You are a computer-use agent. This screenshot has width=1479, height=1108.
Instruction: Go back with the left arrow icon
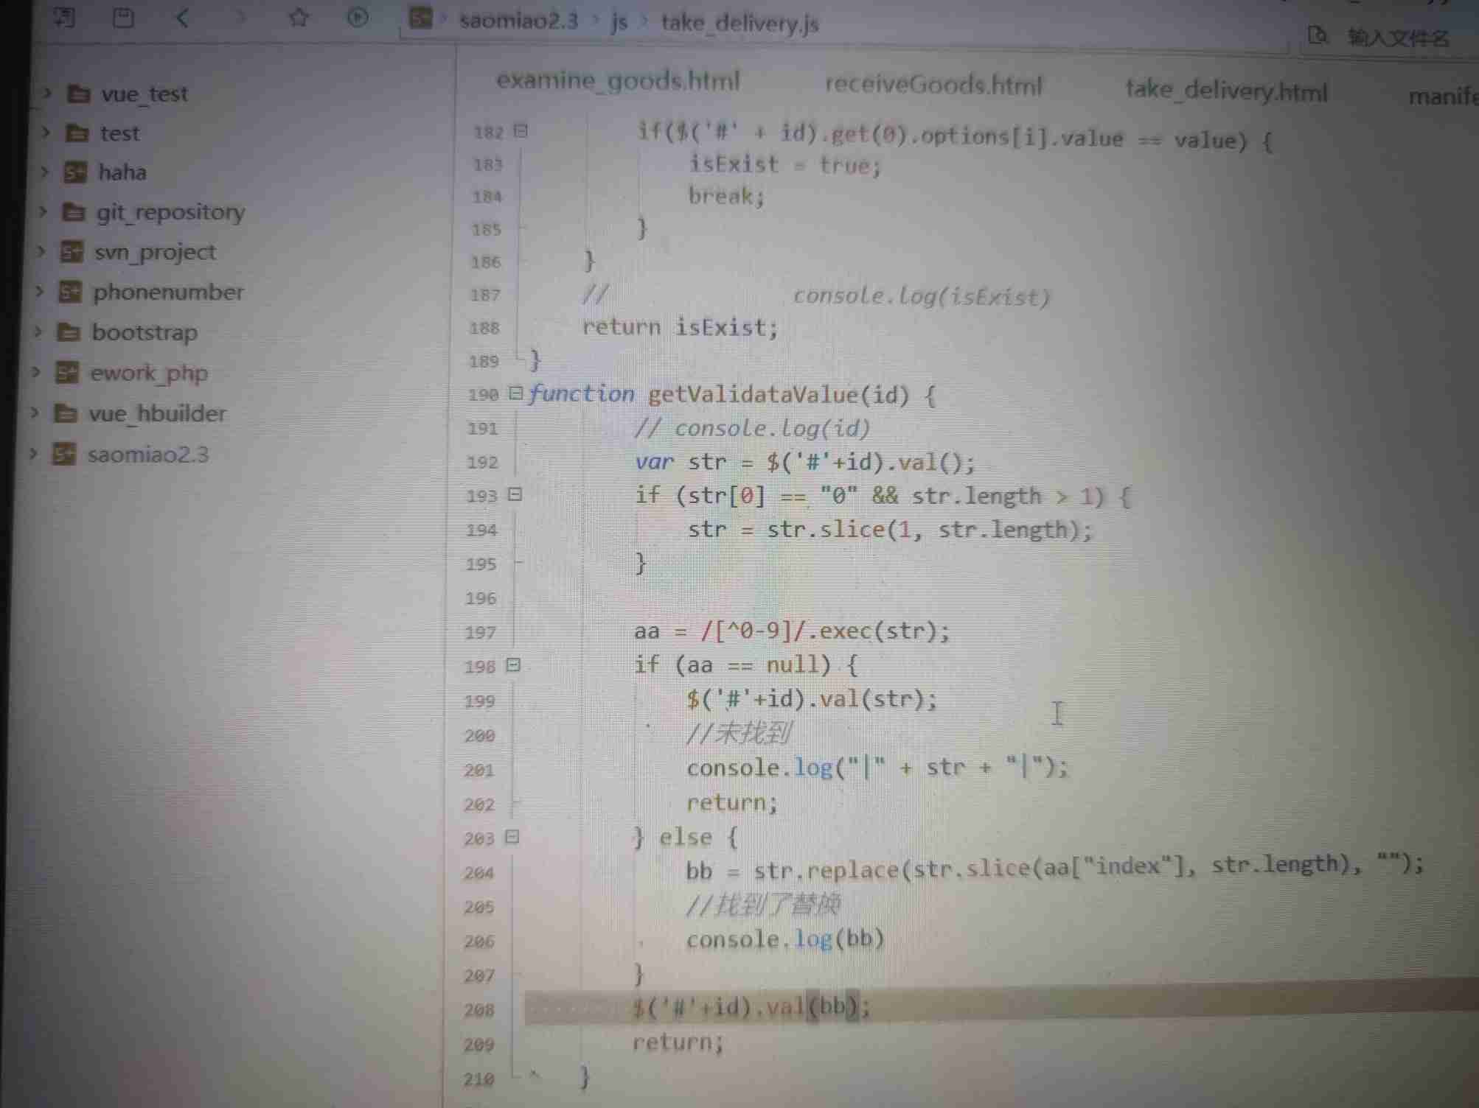183,17
